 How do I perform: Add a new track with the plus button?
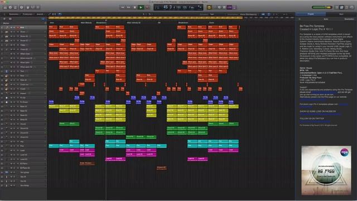[x=4, y=19]
